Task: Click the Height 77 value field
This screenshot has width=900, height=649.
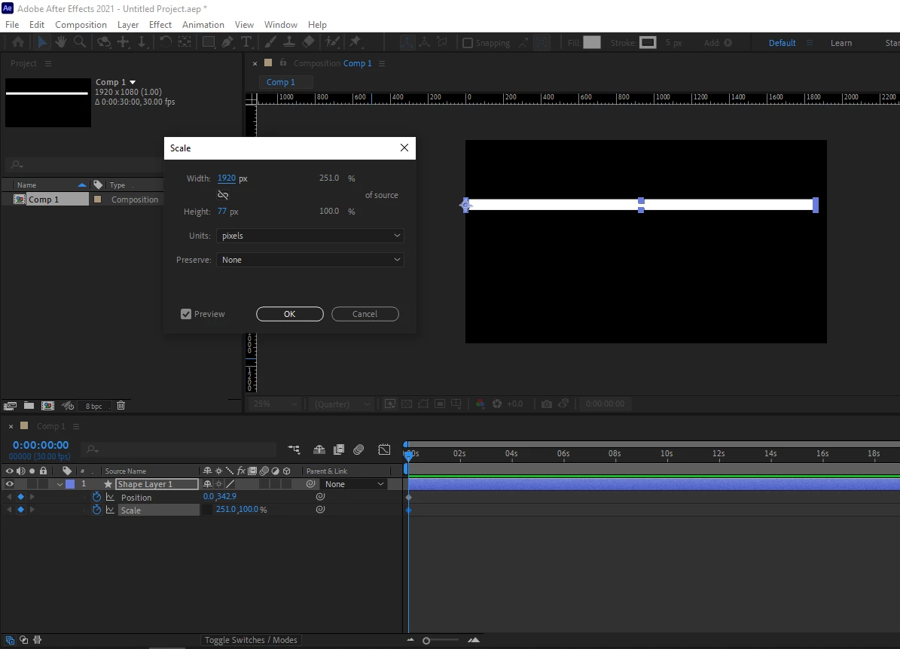Action: (222, 211)
